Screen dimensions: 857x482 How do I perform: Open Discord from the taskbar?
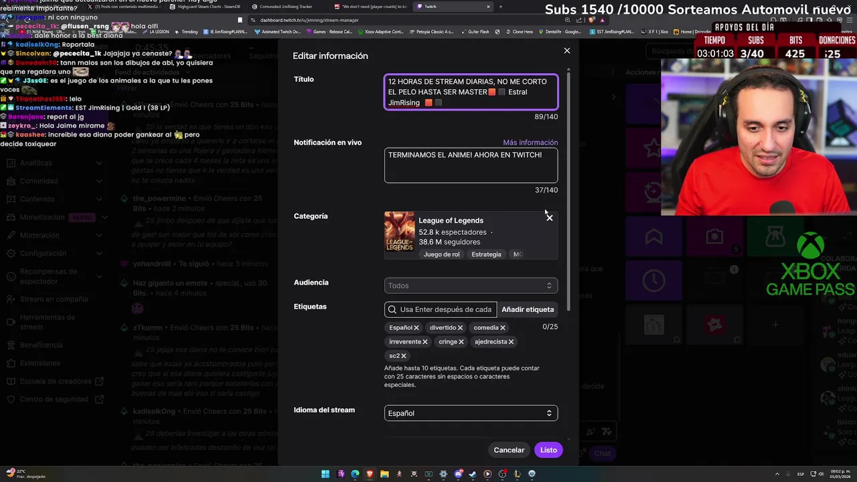pos(458,474)
